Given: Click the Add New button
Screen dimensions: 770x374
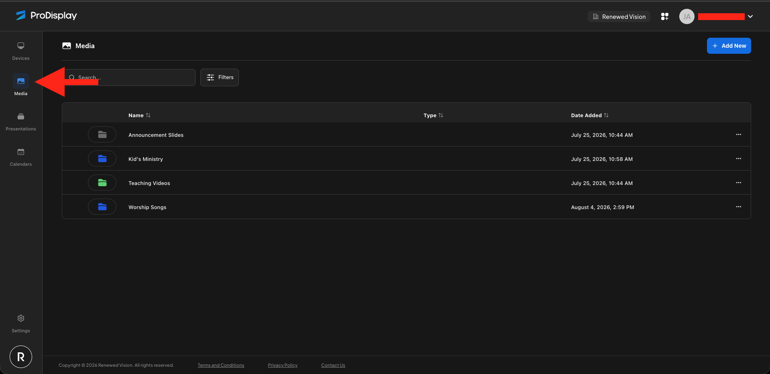Looking at the screenshot, I should 729,46.
